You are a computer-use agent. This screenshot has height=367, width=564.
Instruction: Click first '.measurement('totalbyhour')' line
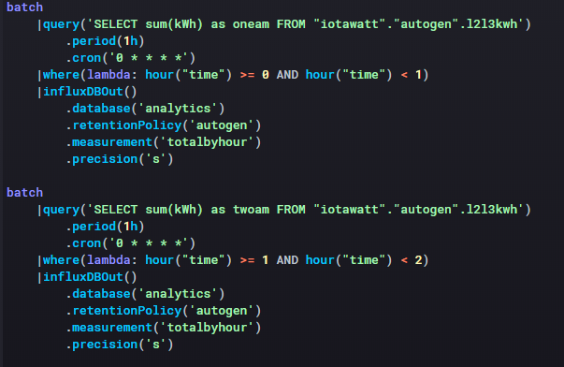pos(164,142)
